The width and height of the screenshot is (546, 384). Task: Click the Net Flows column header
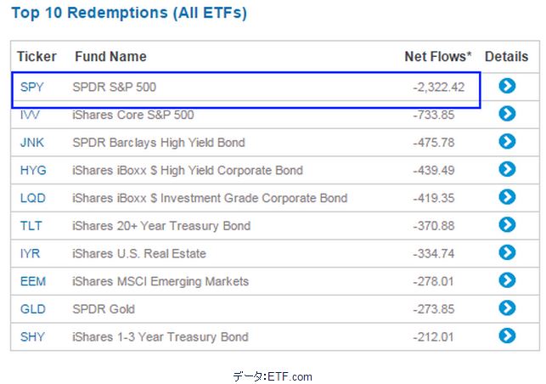[437, 57]
